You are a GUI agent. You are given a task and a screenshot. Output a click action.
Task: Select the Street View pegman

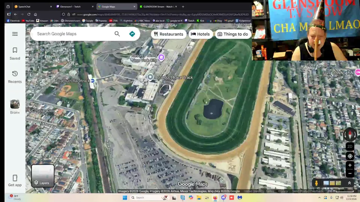tap(316, 183)
